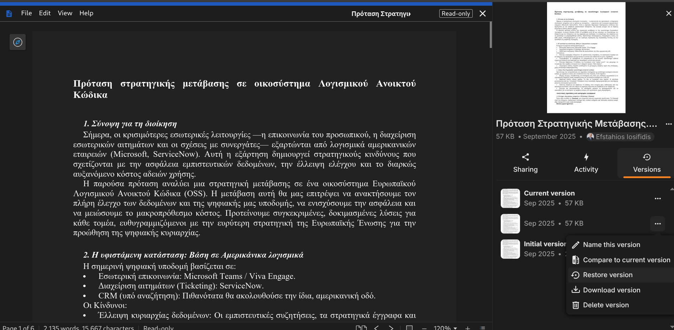674x330 pixels.
Task: Click the heading '1. Σύνοψη για τη διοίκηση'
Action: click(130, 124)
